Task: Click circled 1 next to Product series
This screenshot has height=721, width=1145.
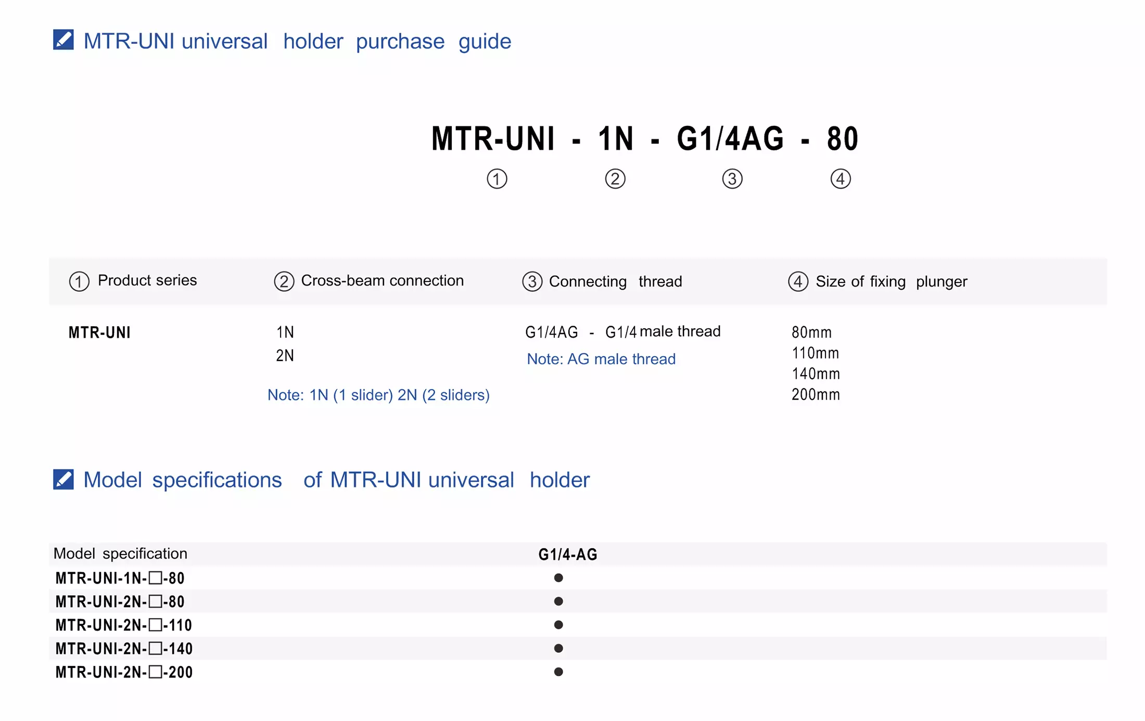Action: 79,281
